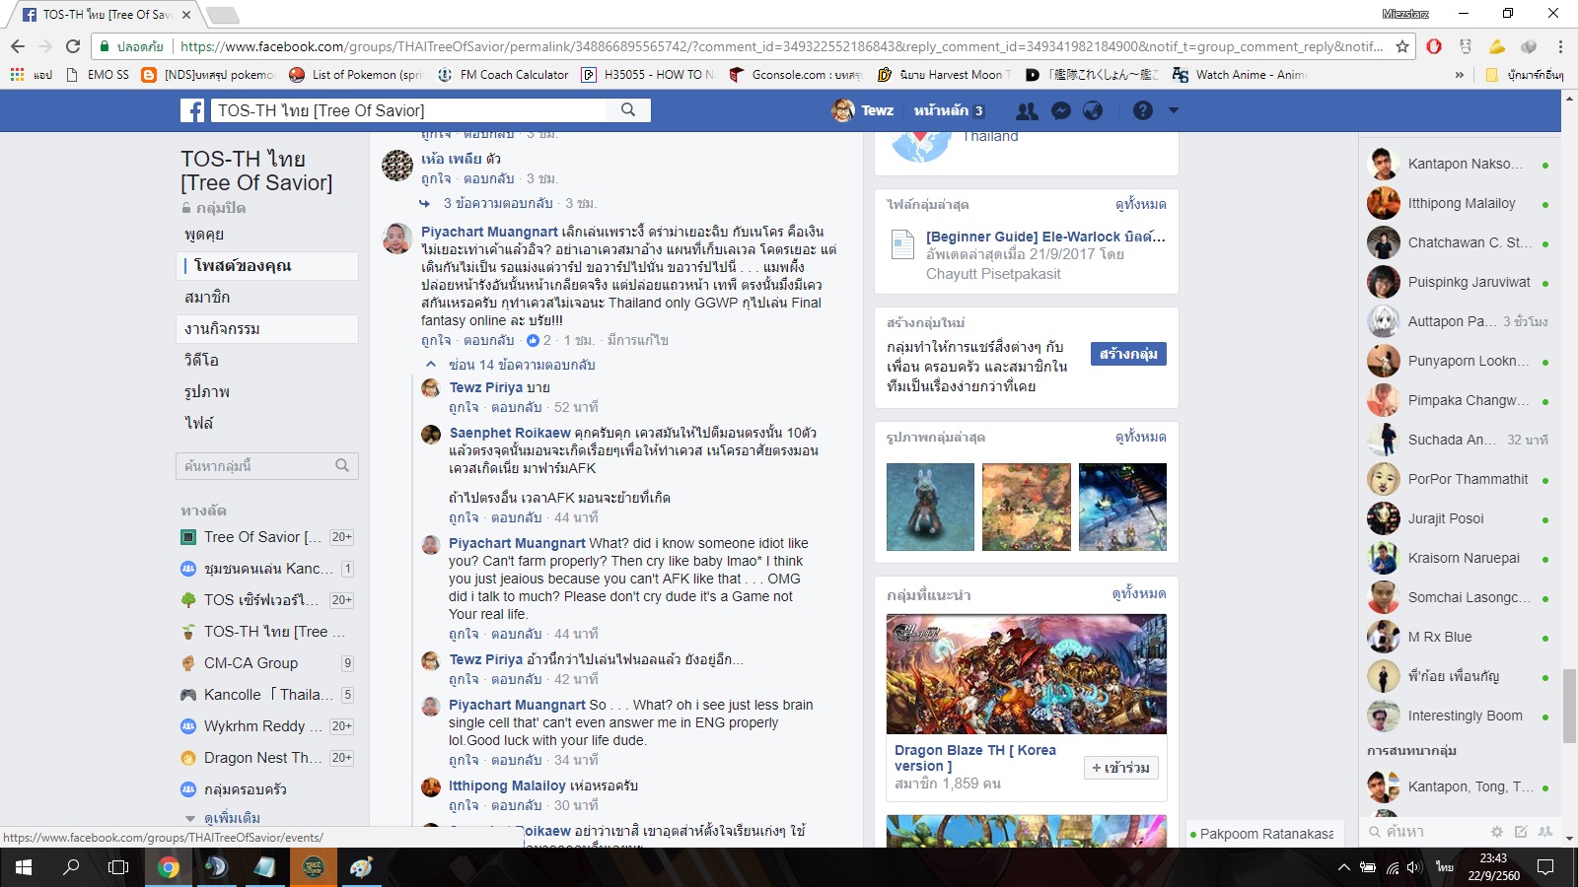Viewport: 1578px width, 887px height.
Task: Open Task View on taskbar
Action: tap(118, 867)
